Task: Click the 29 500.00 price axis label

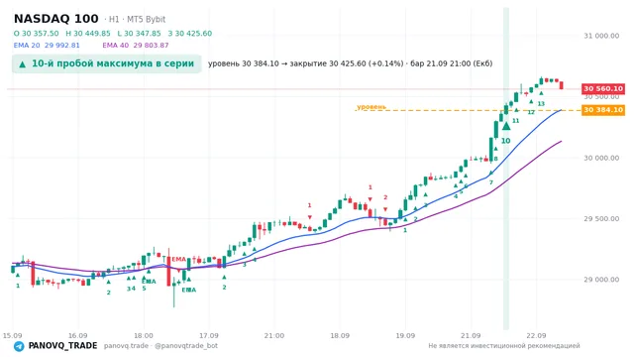Action: [601, 218]
